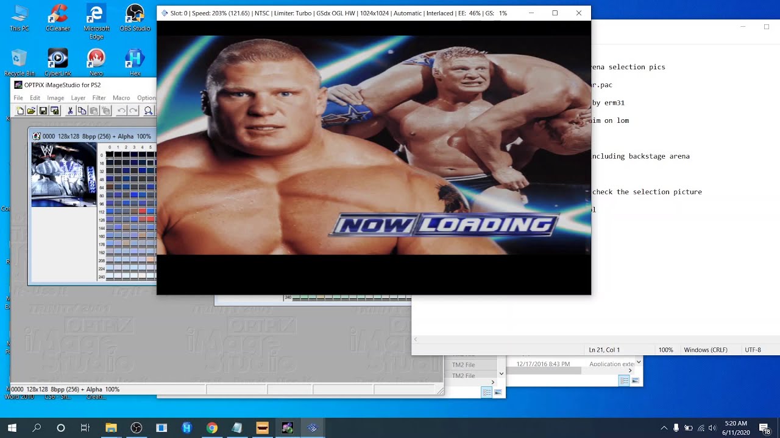780x438 pixels.
Task: Select first black palette swatch in row 0
Action: [110, 155]
